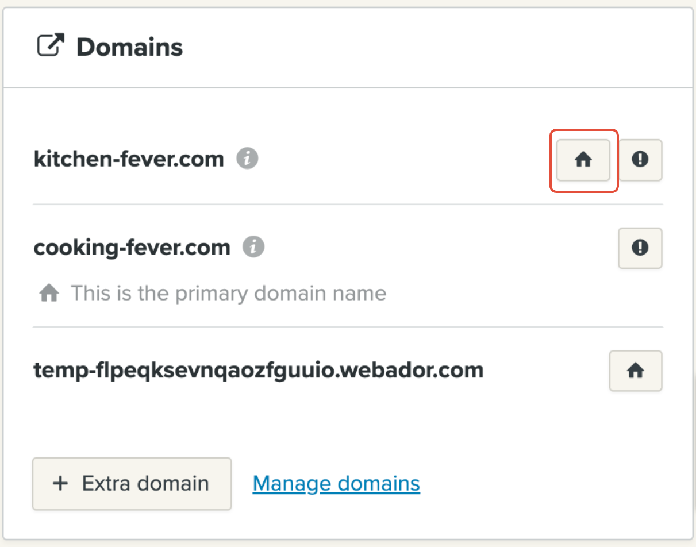Open the warning for kitchen-fever.com
Viewport: 696px width, 547px height.
[x=640, y=160]
